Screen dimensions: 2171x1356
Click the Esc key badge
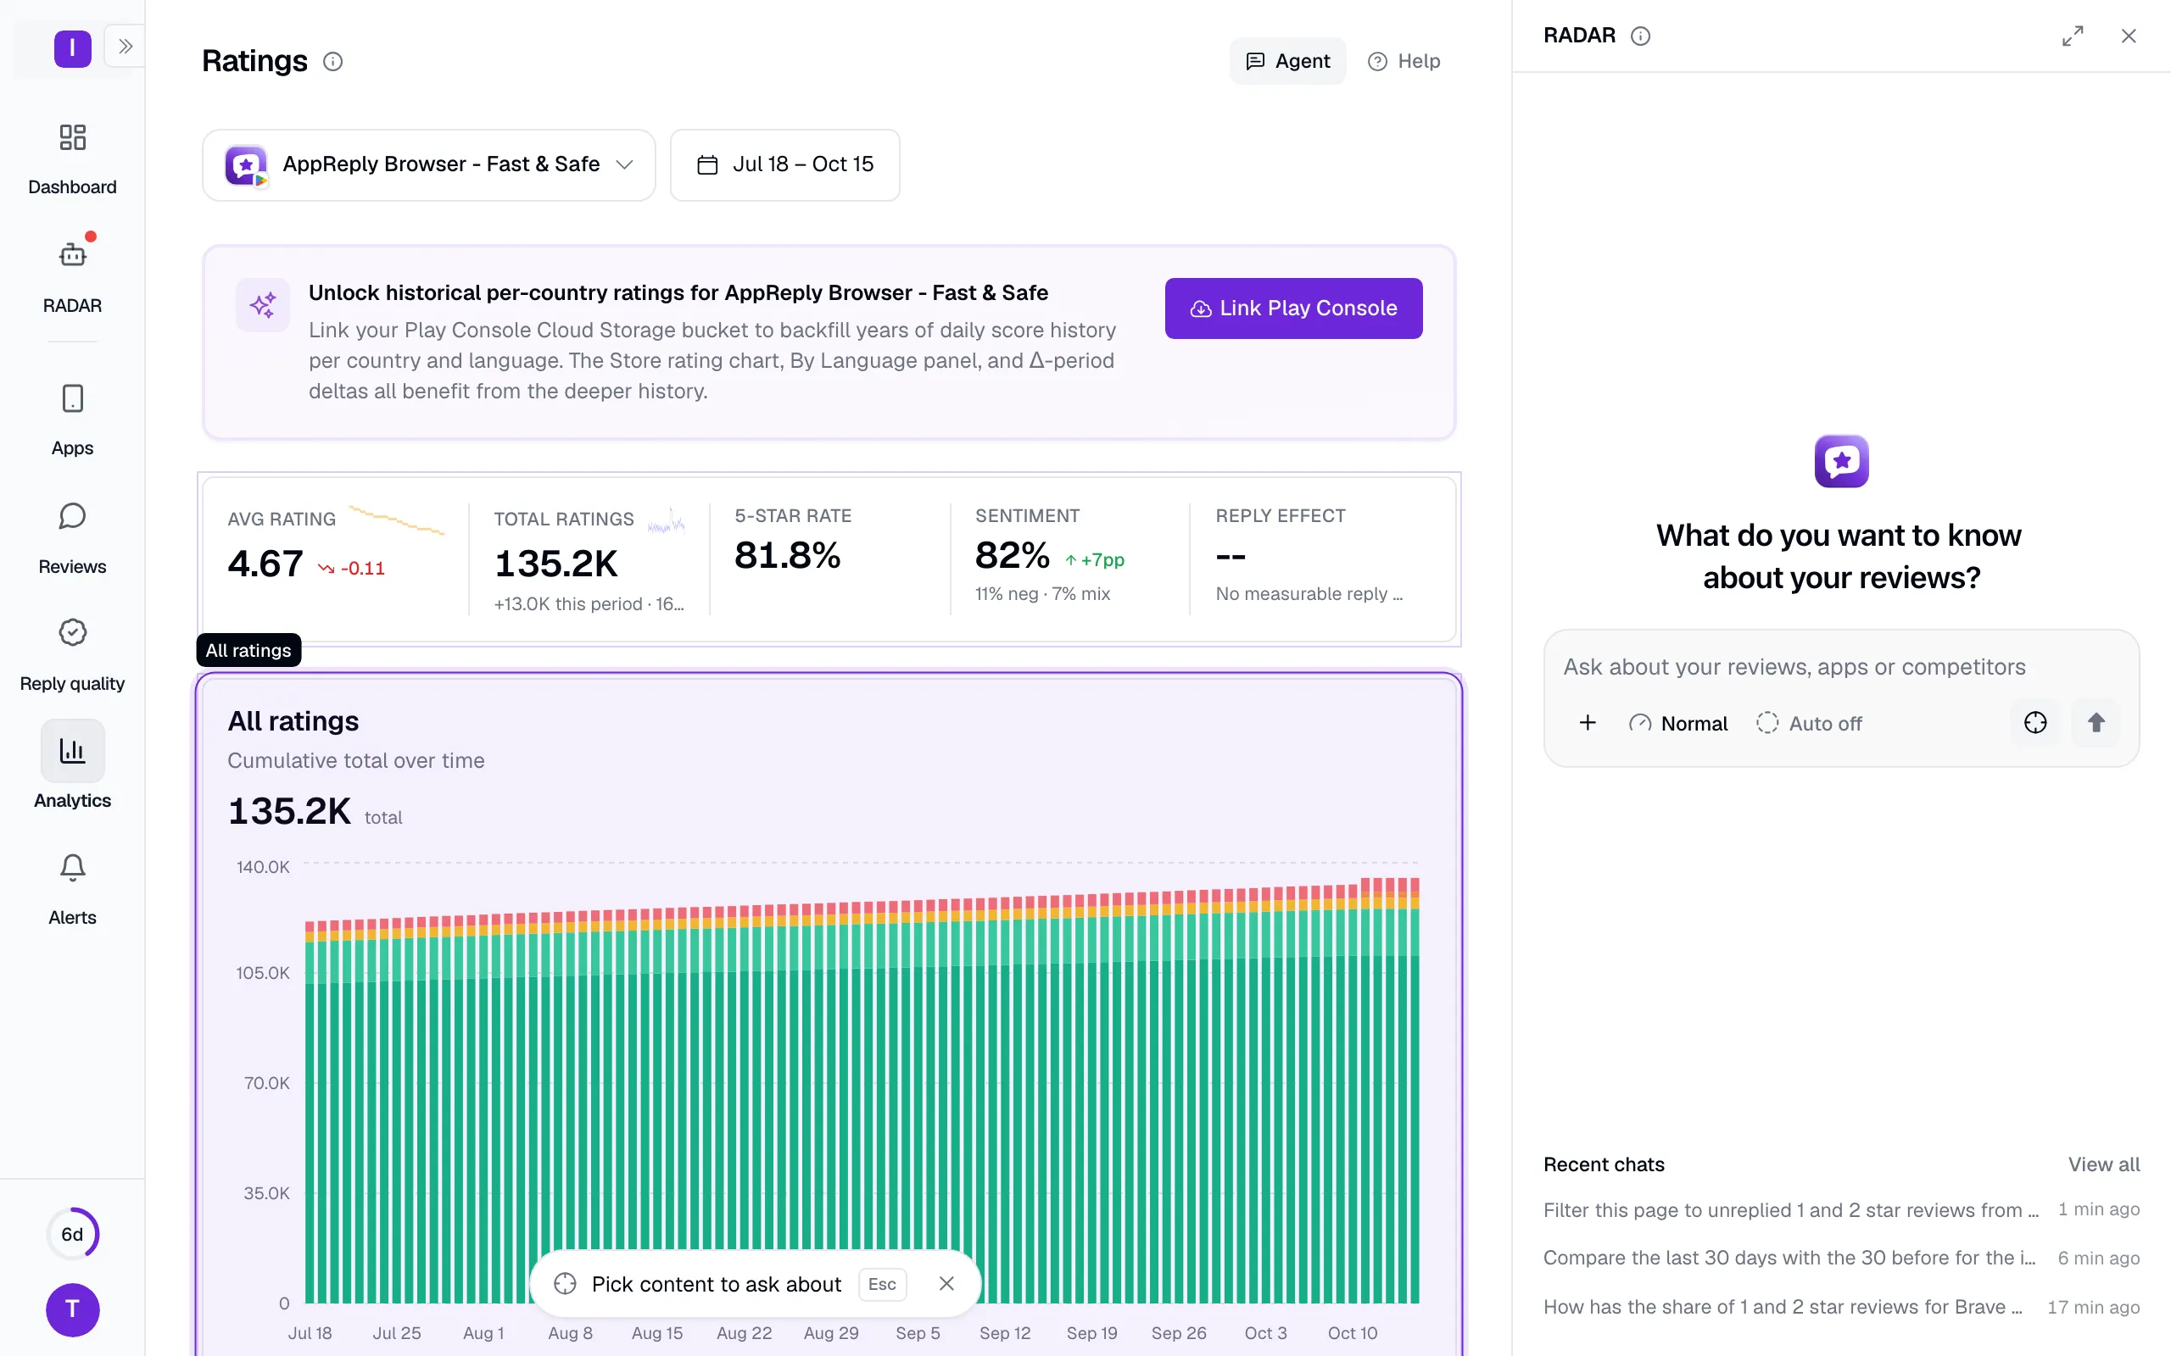(x=882, y=1283)
